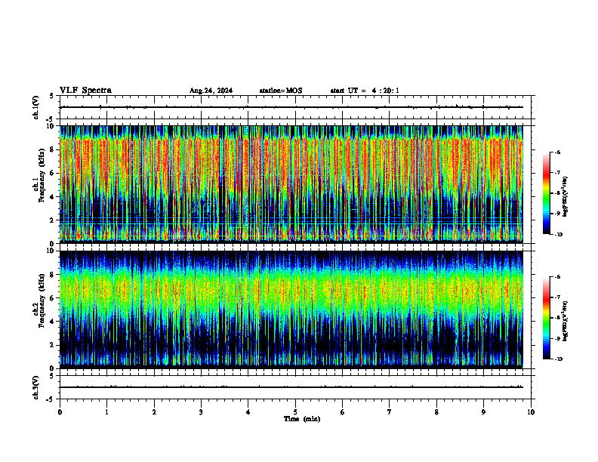Click the "5" volt tick on ch.1(V) axis
This screenshot has height=462, width=598.
pos(51,97)
